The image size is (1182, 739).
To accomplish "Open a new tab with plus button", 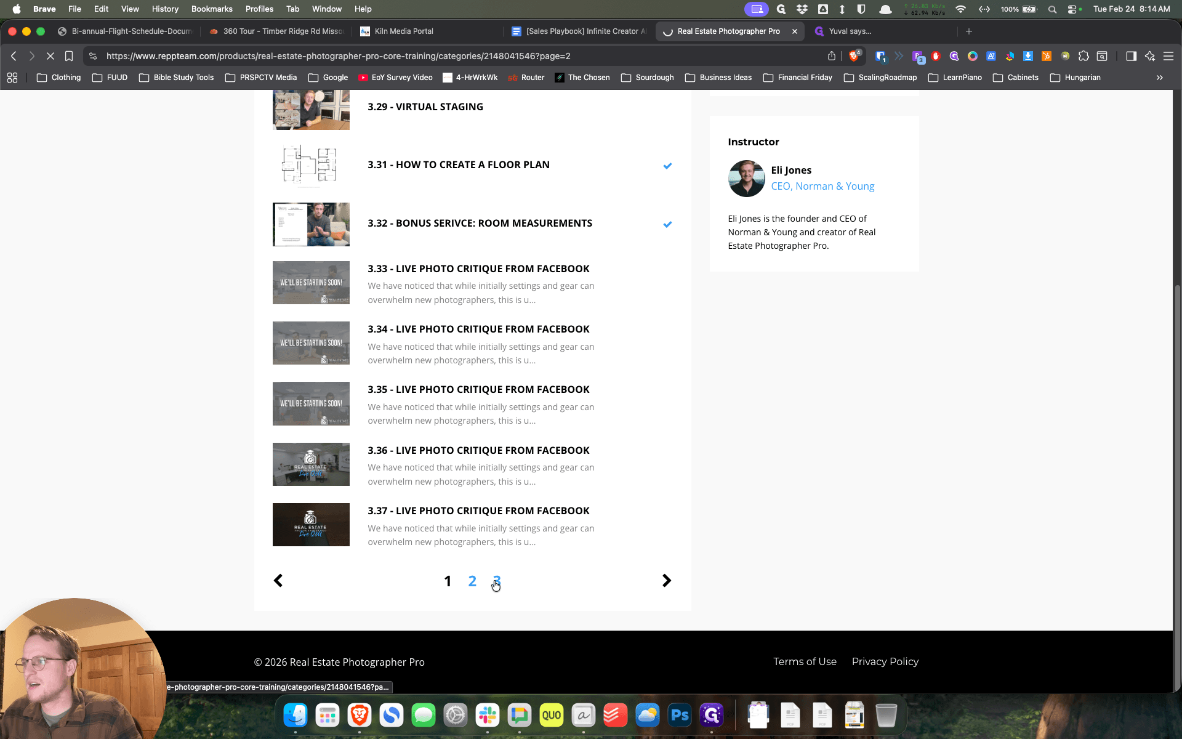I will 969,31.
